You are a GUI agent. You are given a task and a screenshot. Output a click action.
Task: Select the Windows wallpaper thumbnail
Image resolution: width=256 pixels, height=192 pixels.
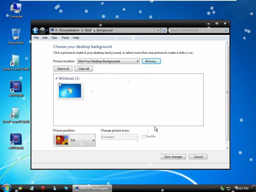tap(70, 90)
